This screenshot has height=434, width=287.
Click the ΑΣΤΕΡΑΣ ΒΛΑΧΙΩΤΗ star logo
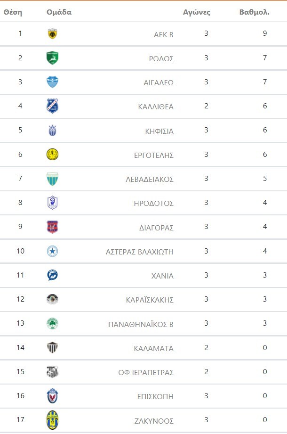(52, 251)
